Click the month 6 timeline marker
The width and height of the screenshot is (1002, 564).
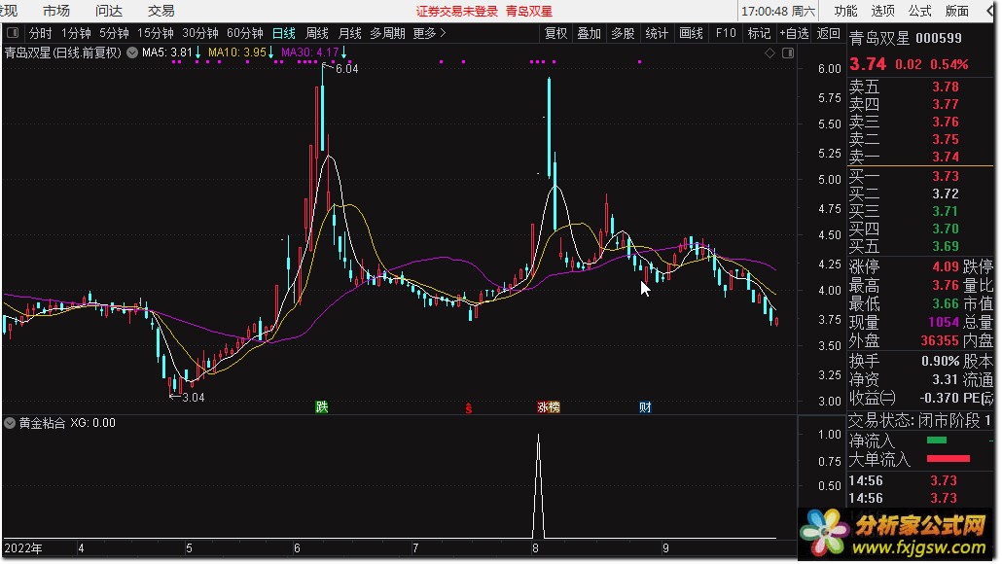[297, 548]
